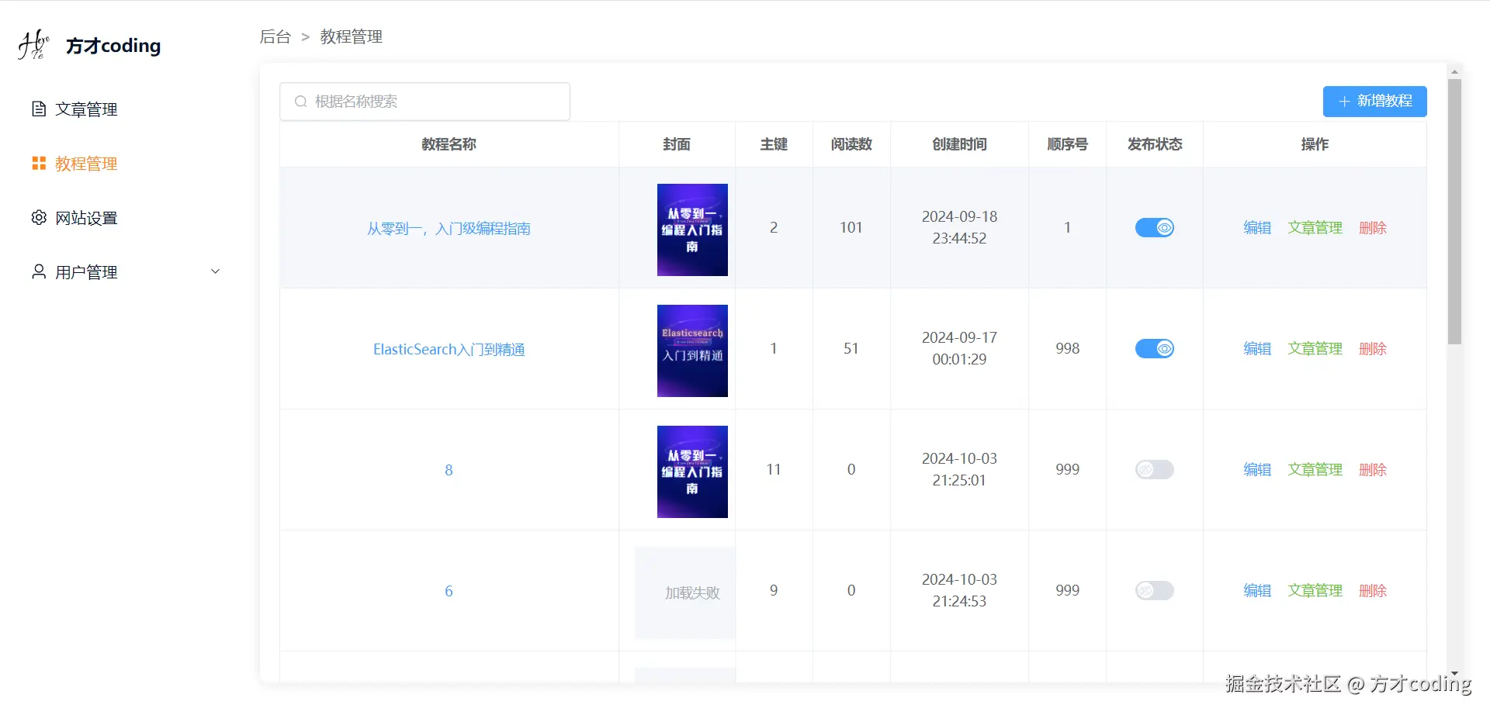Delete tutorial 8 via 删除
Image resolution: width=1490 pixels, height=715 pixels.
point(1373,470)
